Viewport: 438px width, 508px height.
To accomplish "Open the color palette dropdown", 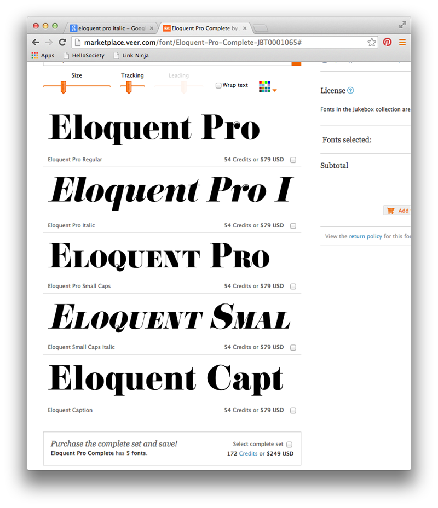I will [268, 87].
